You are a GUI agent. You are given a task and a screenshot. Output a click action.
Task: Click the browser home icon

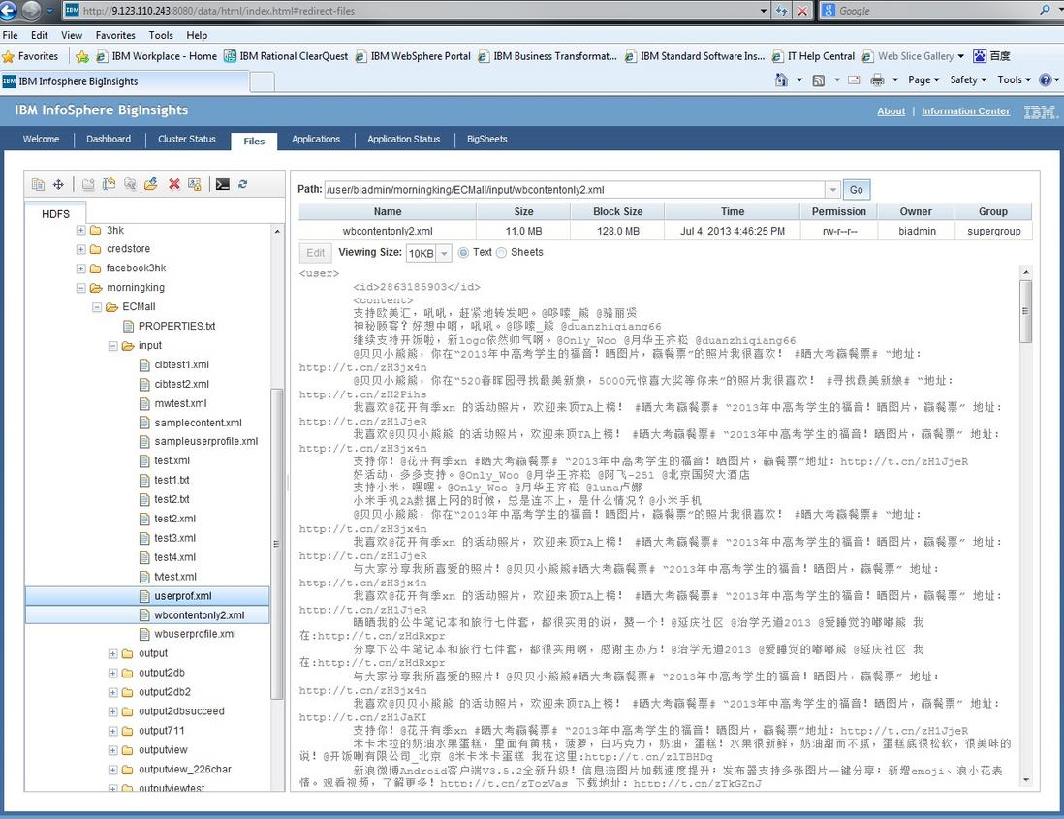(782, 80)
